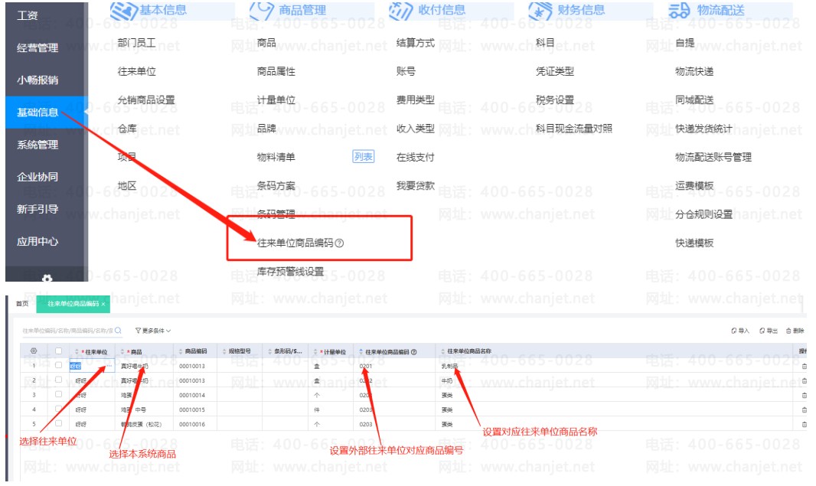
Task: Click the 导入 import button
Action: (x=739, y=331)
